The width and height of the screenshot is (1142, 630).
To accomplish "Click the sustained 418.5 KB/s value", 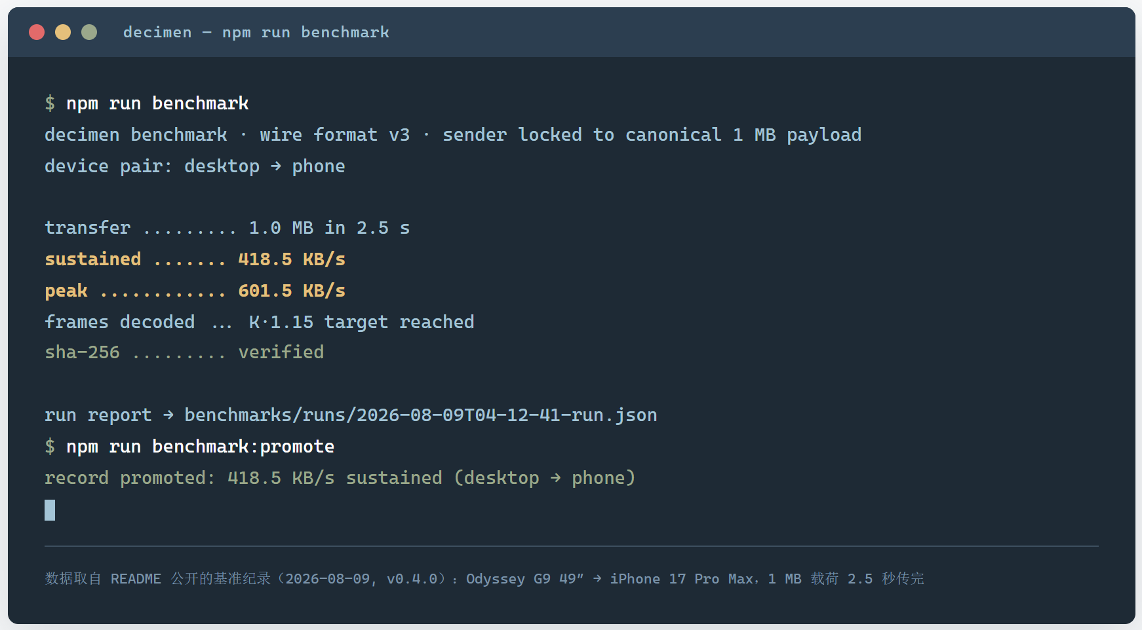I will coord(292,259).
